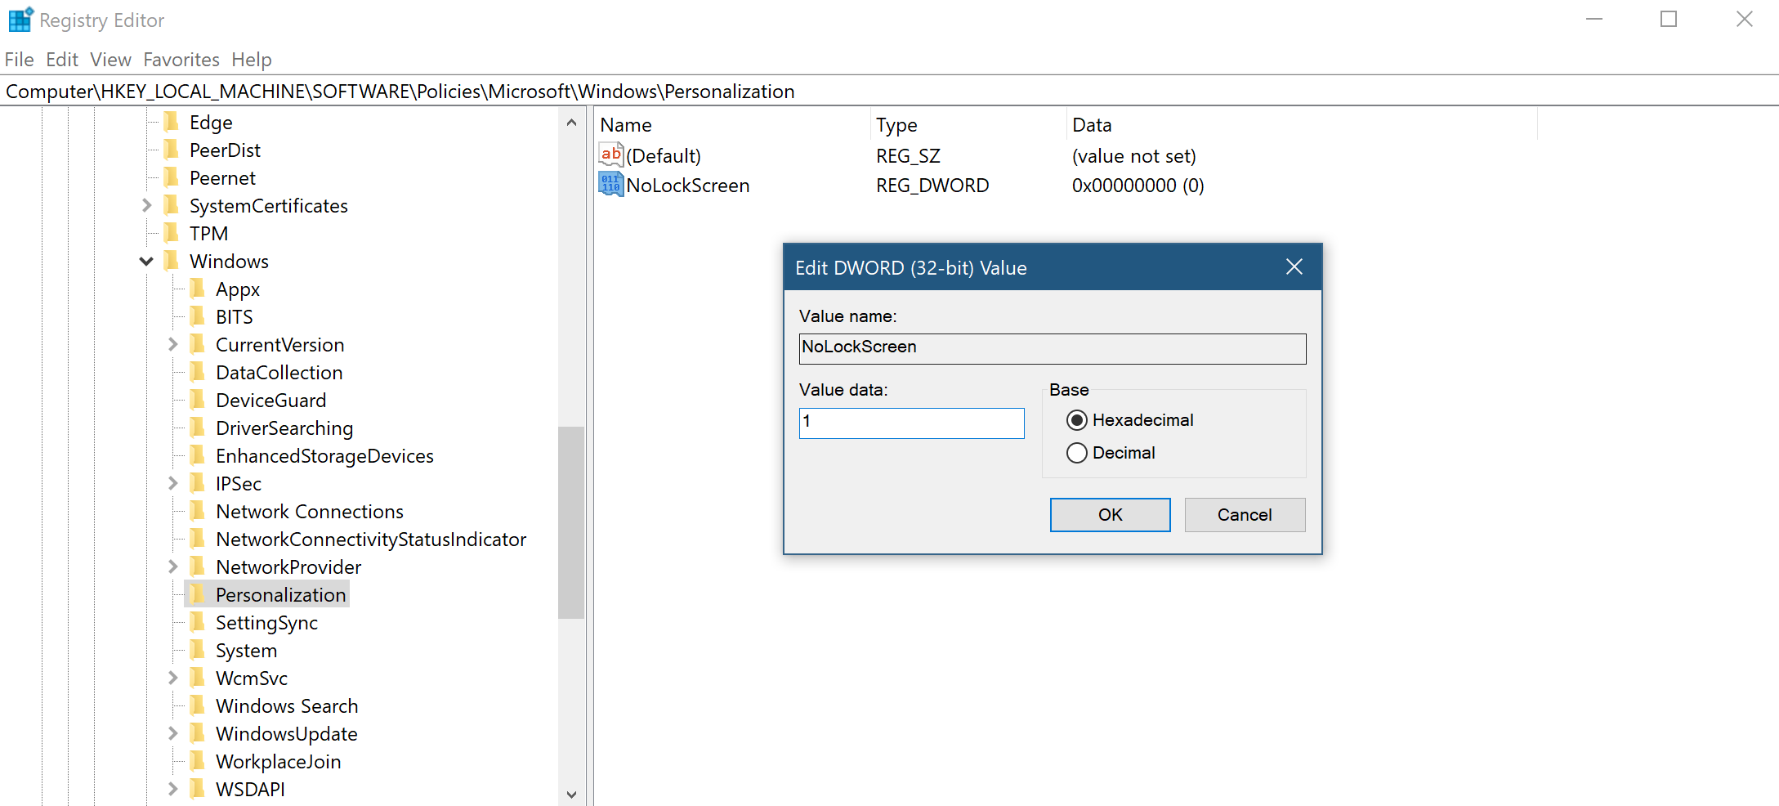Click the REG_DWORD type cell
This screenshot has height=806, width=1779.
click(x=932, y=186)
